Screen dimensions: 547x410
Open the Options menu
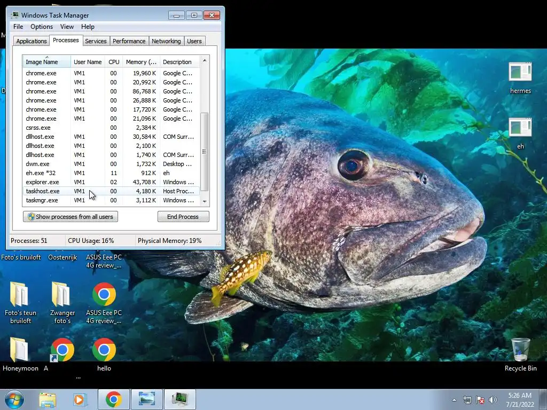[x=42, y=27]
